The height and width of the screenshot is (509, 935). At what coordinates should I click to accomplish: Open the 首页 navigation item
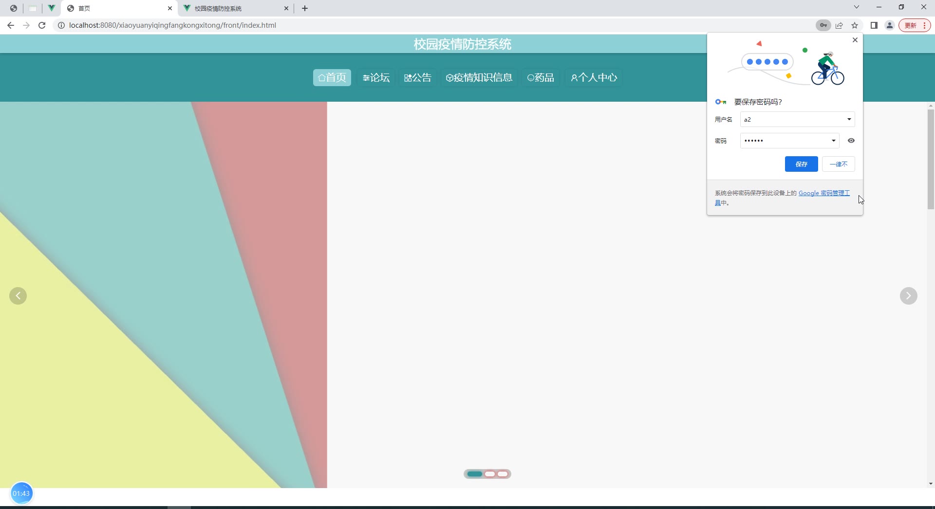tap(332, 77)
